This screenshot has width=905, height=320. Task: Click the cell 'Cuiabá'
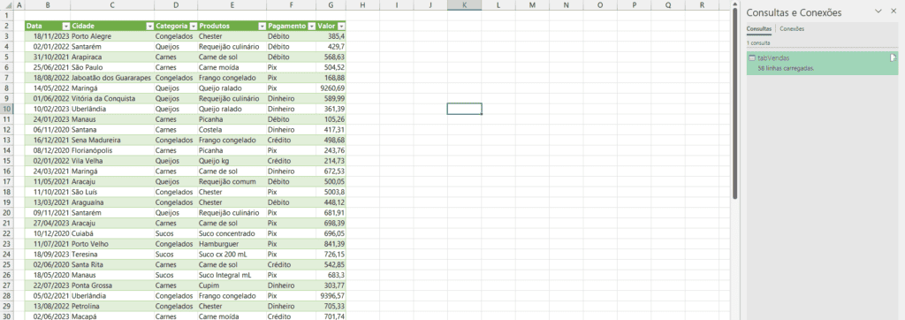coord(112,233)
